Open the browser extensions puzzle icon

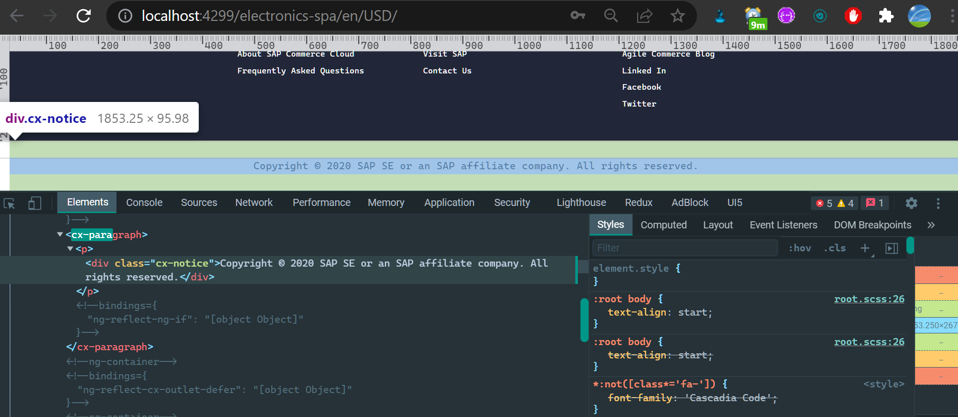(886, 16)
